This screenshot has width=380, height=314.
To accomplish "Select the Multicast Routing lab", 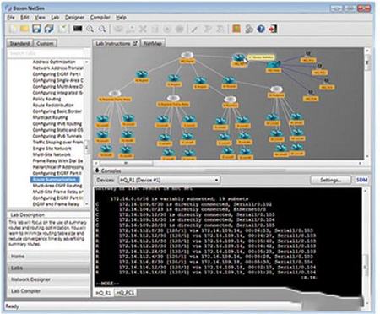I will click(x=50, y=117).
